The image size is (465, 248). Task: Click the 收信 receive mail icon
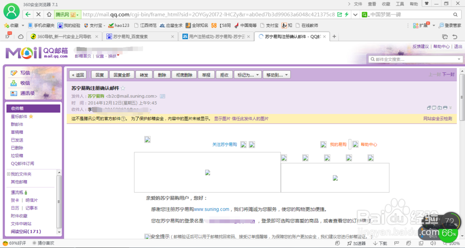coord(13,83)
